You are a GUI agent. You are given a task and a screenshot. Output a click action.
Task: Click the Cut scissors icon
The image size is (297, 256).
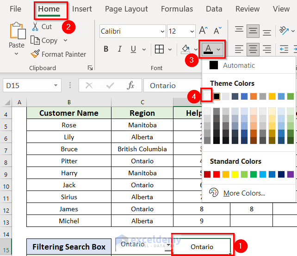click(x=36, y=27)
